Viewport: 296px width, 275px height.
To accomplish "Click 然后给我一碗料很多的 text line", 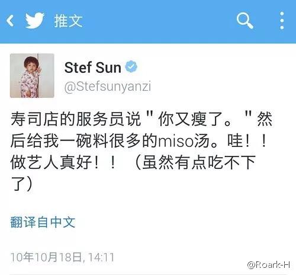I will pyautogui.click(x=84, y=140).
